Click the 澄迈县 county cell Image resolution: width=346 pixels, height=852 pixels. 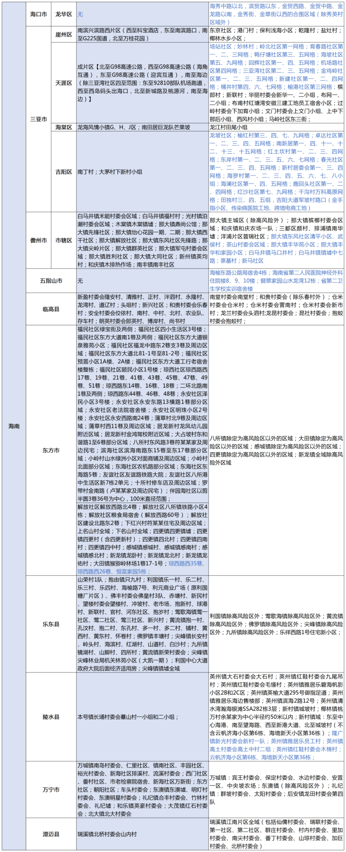[x=51, y=834]
